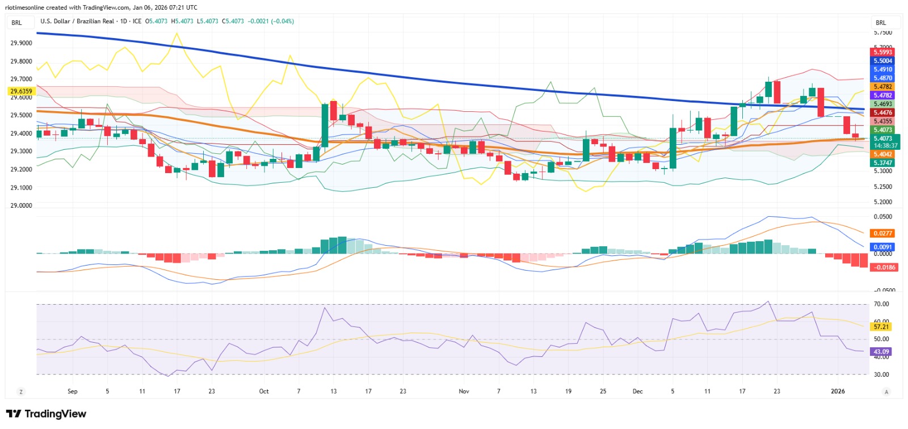
Task: Click the Dec marker on the time axis
Action: pos(638,392)
